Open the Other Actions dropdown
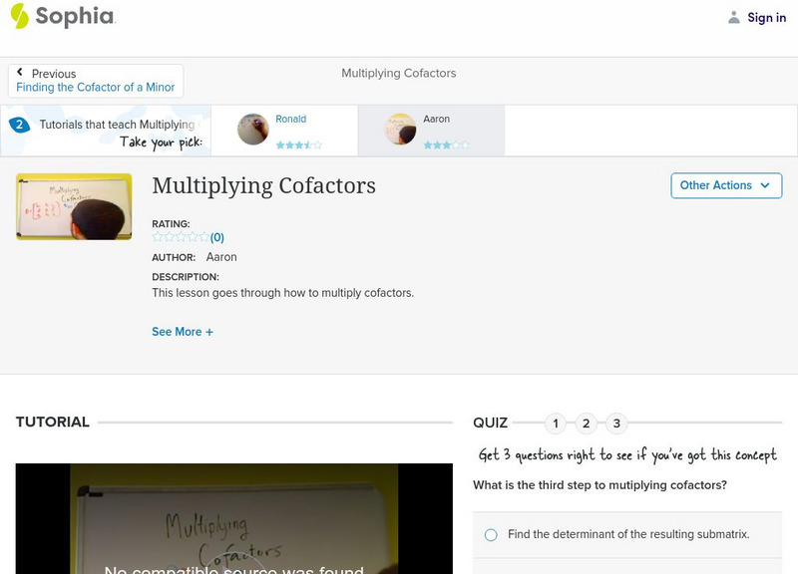This screenshot has height=574, width=798. (x=725, y=185)
